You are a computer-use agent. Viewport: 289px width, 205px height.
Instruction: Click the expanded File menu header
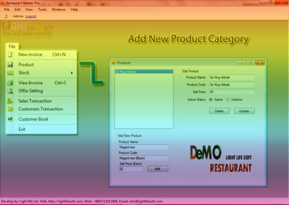12,47
